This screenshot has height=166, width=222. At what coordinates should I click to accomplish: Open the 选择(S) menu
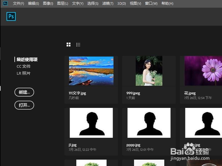pyautogui.click(x=93, y=3)
